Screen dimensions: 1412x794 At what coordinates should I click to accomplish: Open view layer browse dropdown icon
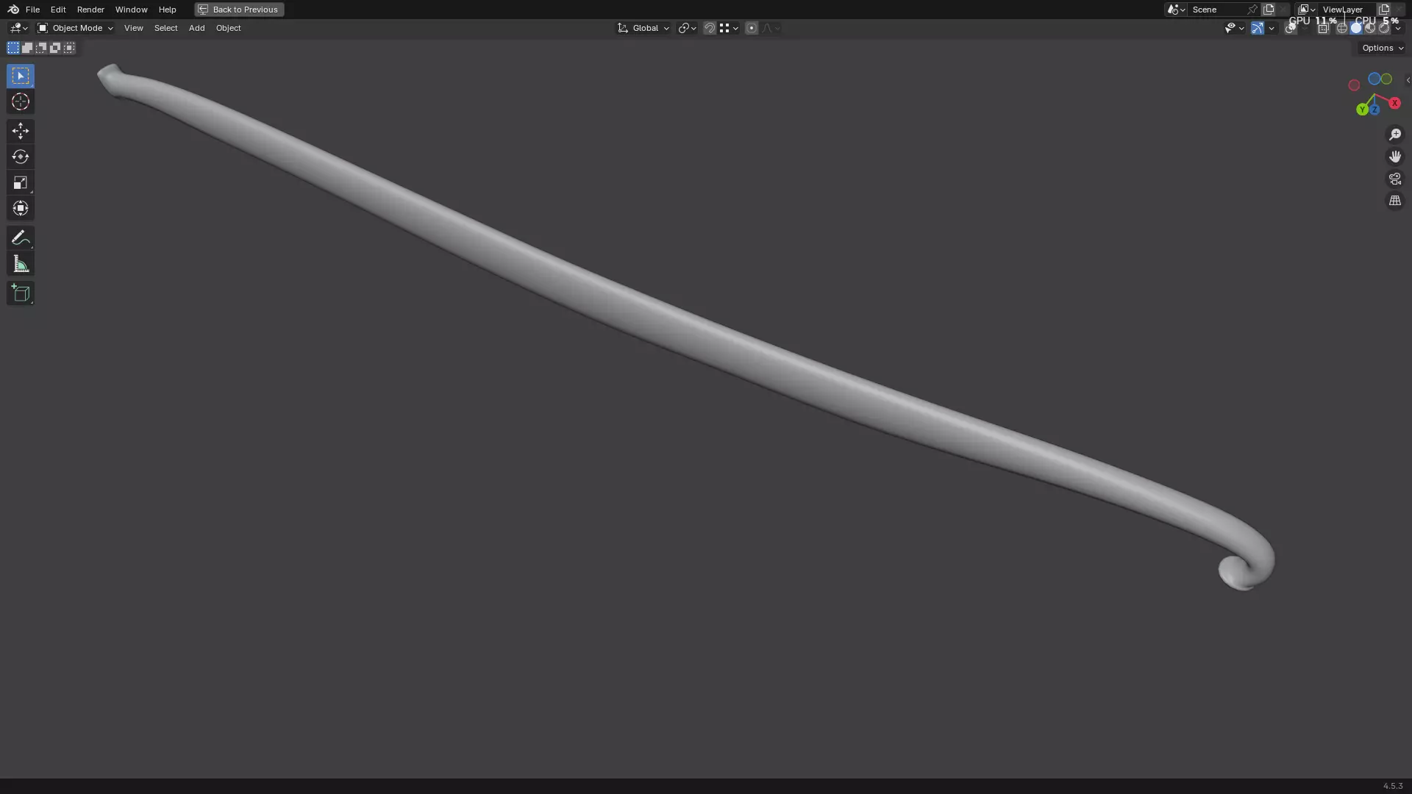tap(1307, 10)
